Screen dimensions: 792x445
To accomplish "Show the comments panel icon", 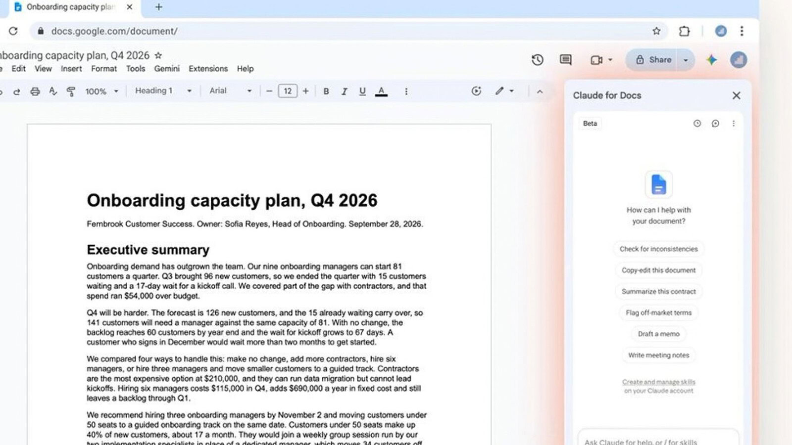I will point(566,60).
